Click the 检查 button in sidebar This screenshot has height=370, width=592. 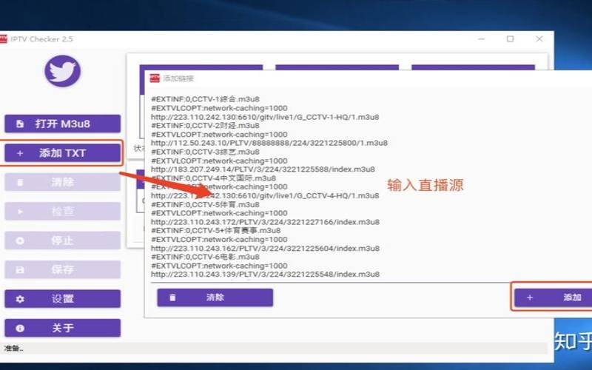click(x=63, y=212)
